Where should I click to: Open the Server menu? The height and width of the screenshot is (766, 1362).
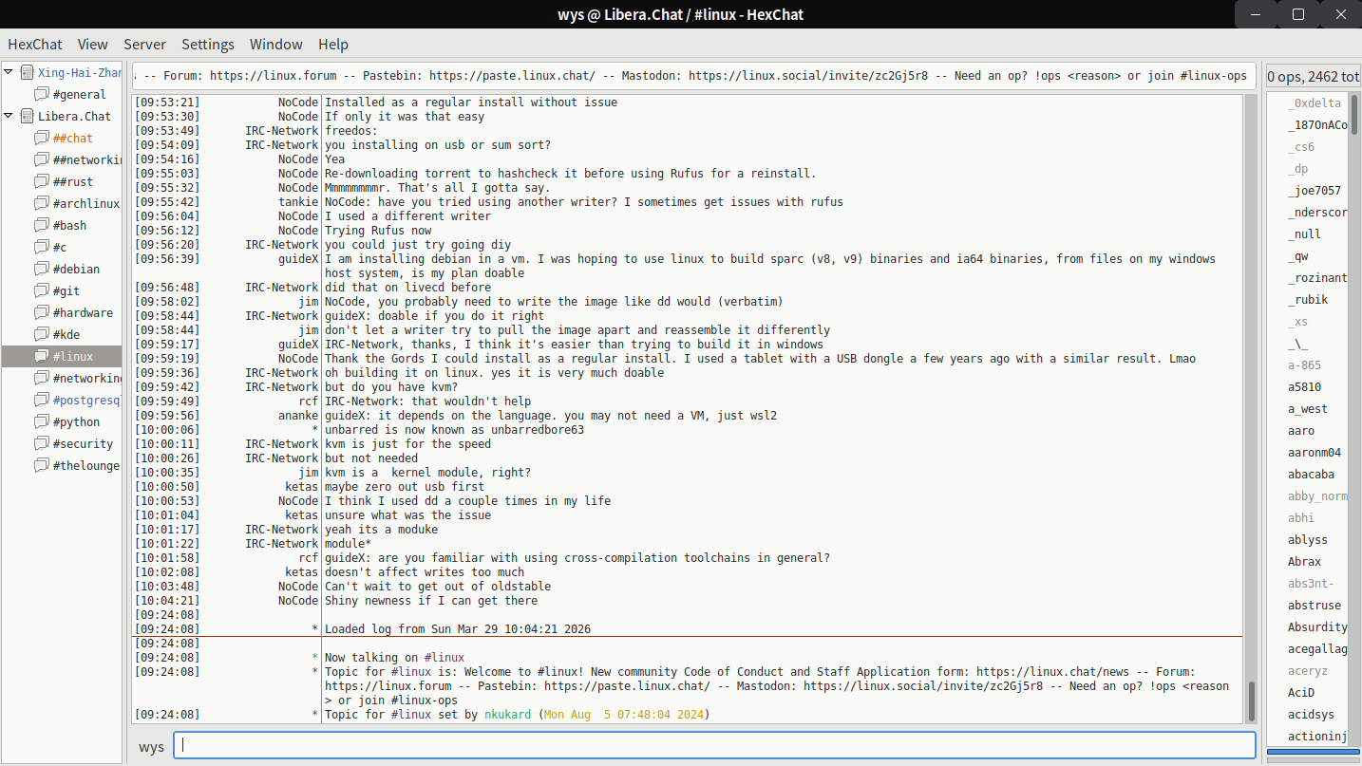point(144,44)
